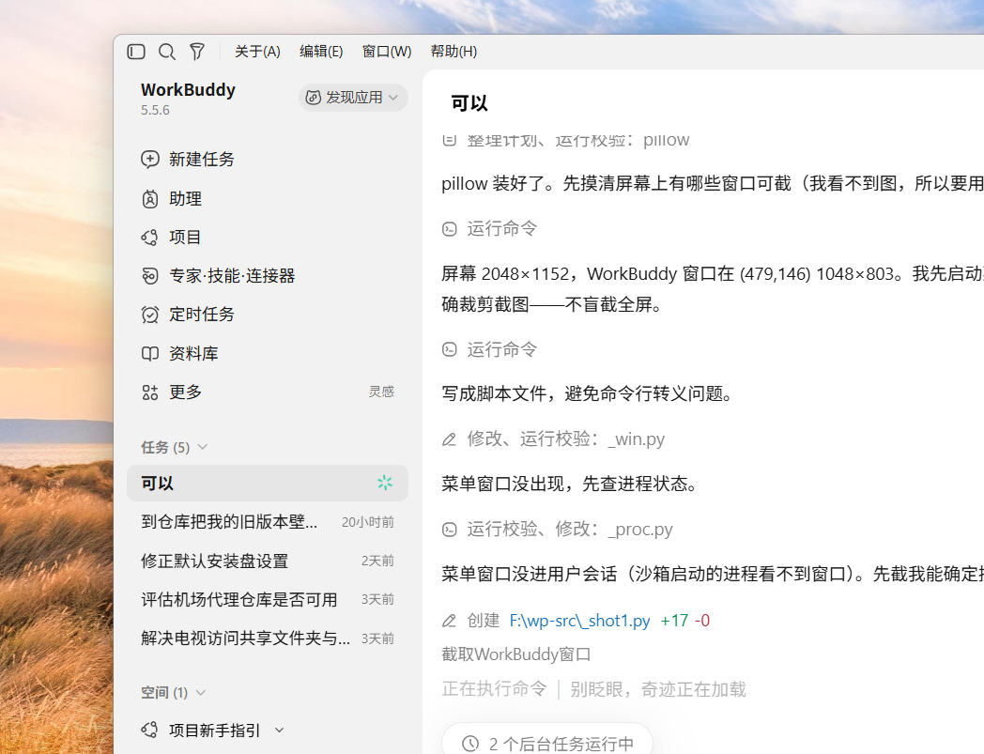Viewport: 984px width, 754px height.
Task: Open the 窗口(W) menu
Action: point(387,52)
